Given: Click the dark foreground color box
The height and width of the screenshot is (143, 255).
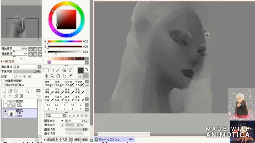Looking at the screenshot, I should (x=80, y=71).
